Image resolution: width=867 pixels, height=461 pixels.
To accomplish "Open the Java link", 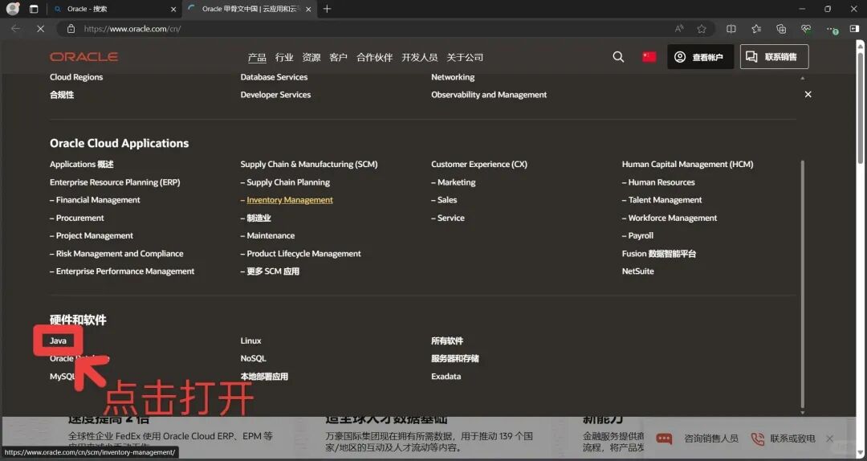I will (58, 341).
